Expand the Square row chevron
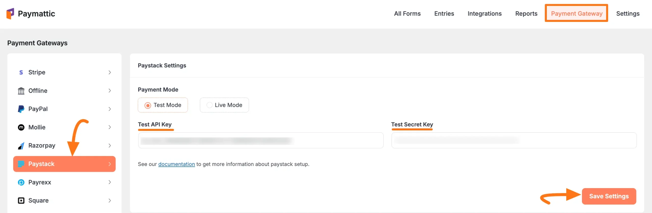The image size is (652, 213). click(x=110, y=201)
